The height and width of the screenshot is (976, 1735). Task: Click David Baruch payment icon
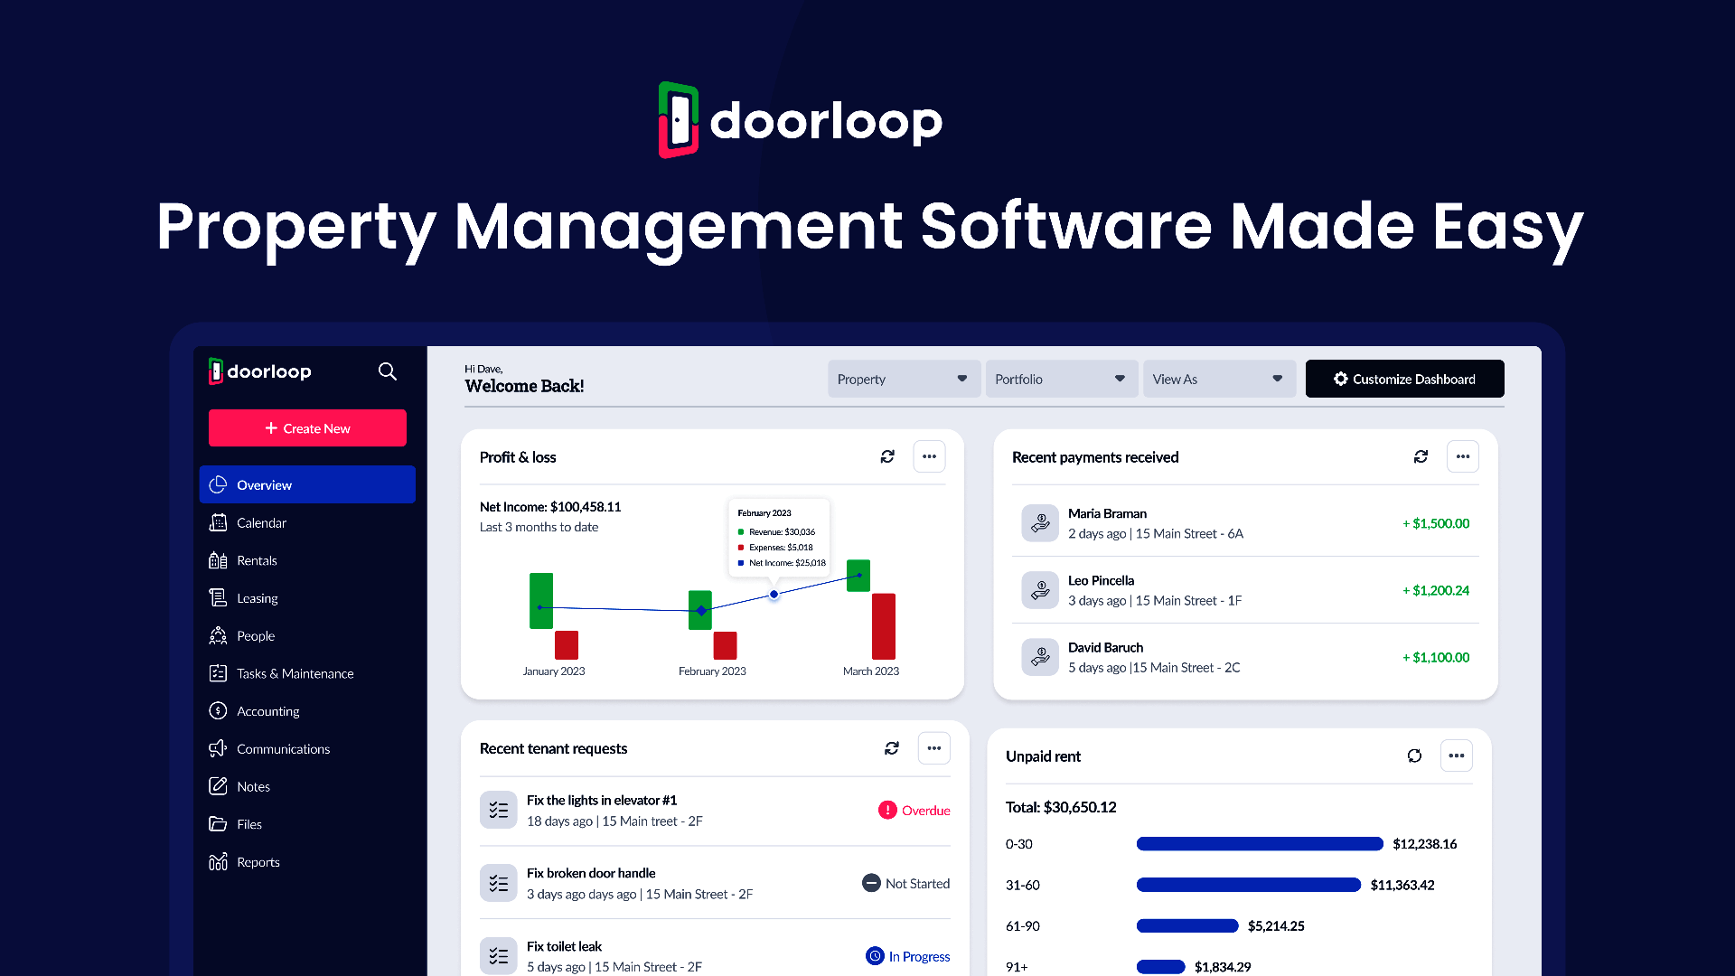point(1040,657)
